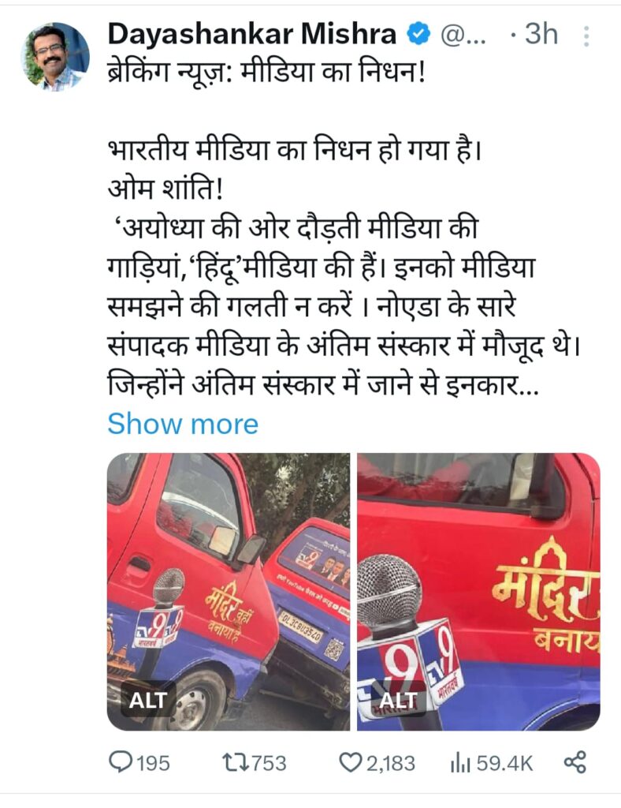The image size is (621, 808).
Task: Click the share icon
Action: coord(575,762)
